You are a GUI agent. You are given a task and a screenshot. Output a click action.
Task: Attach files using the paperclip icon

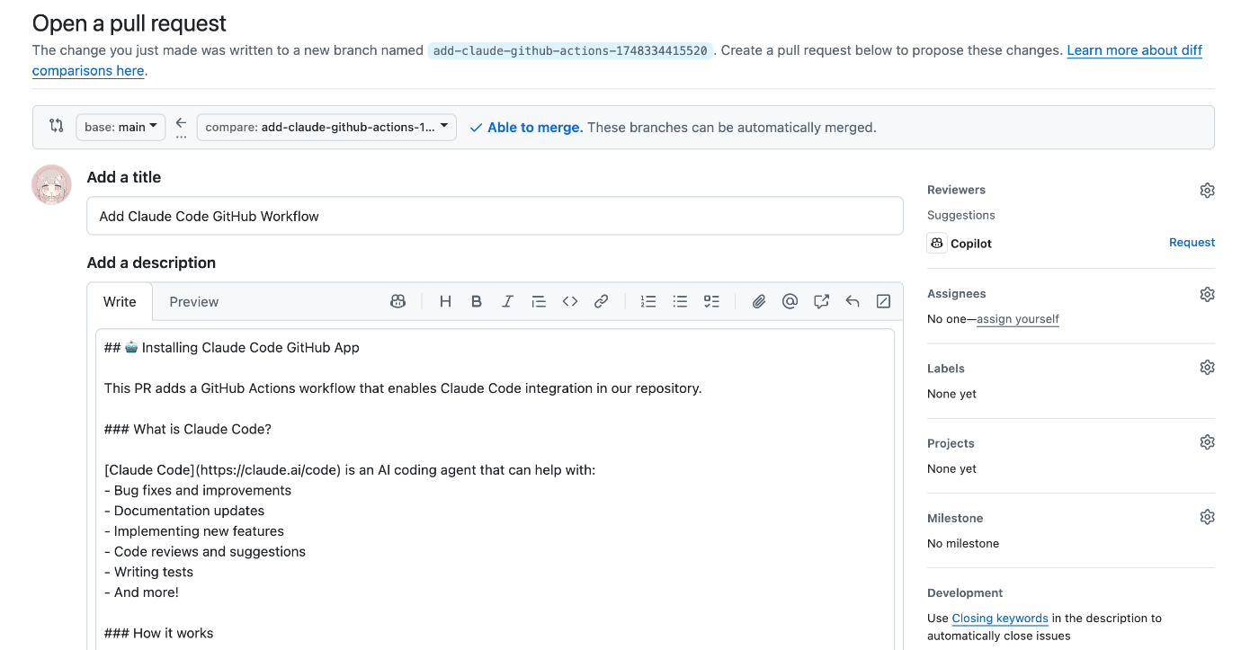coord(759,302)
